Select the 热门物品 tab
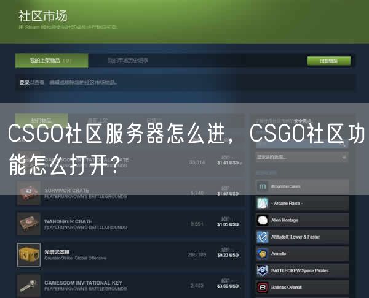 (x=41, y=120)
